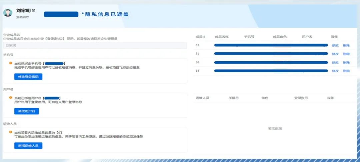
Task: Click the 成员角色 column header
Action: [280, 37]
